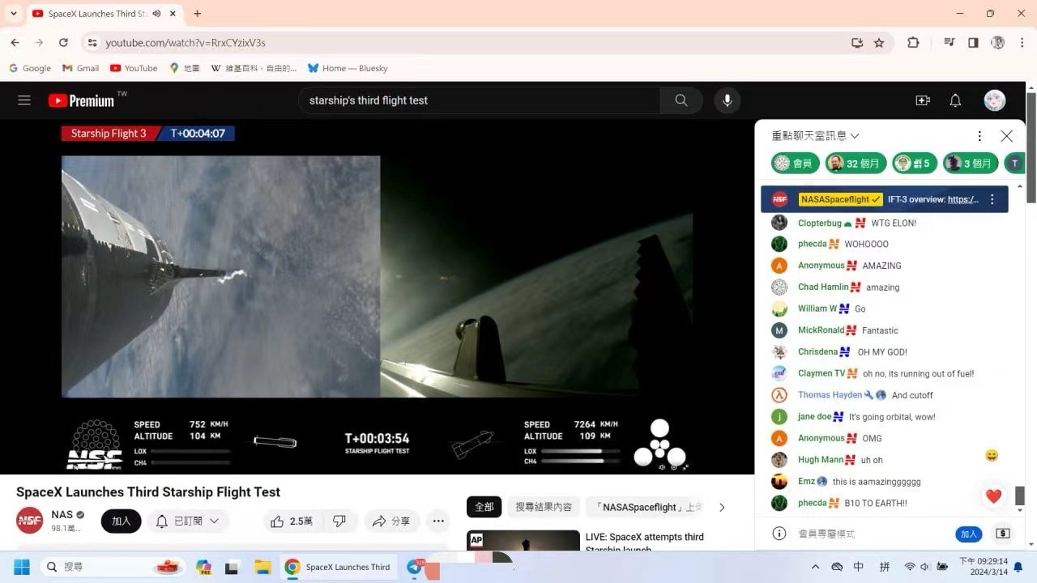Viewport: 1037px width, 583px height.
Task: Open the LIVE SpaceX attempts thumbnail
Action: point(523,540)
